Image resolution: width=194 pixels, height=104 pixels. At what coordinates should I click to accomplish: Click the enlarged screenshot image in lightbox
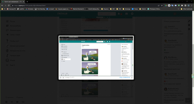96,56
